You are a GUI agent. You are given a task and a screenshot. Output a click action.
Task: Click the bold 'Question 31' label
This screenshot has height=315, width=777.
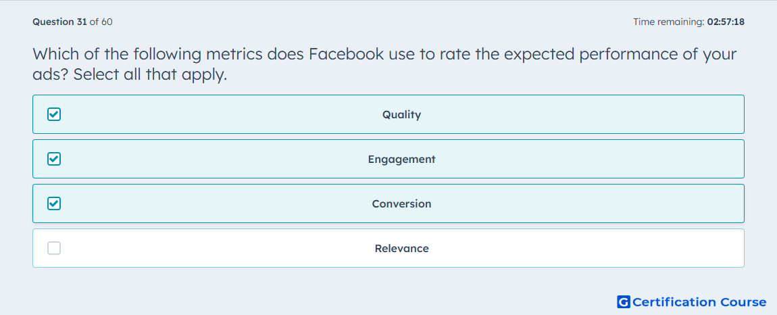[x=60, y=22]
